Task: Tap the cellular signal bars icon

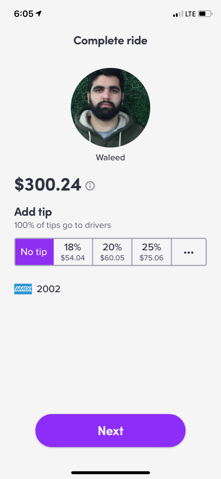Action: click(178, 14)
